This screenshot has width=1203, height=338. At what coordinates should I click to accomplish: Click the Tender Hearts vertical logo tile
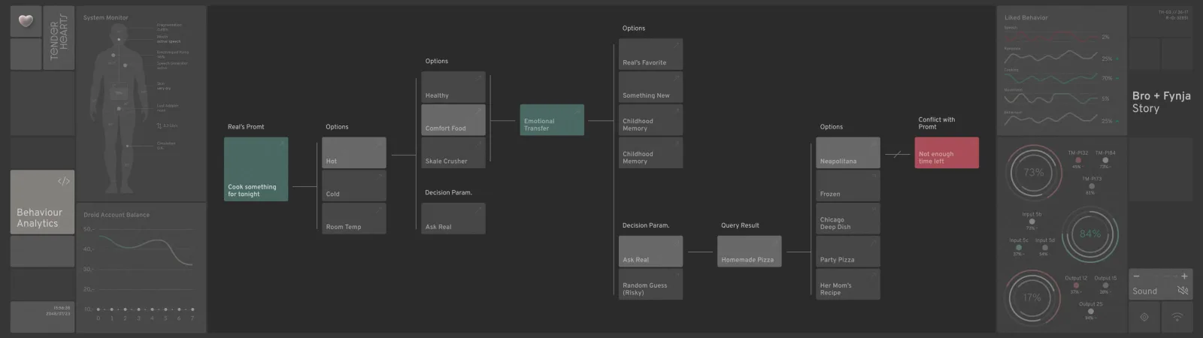coord(59,38)
